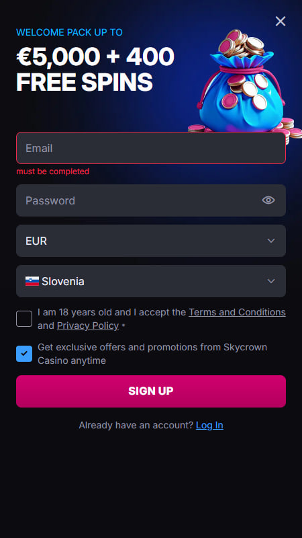The height and width of the screenshot is (538, 302).
Task: Open the currency selector showing EUR
Action: (151, 241)
